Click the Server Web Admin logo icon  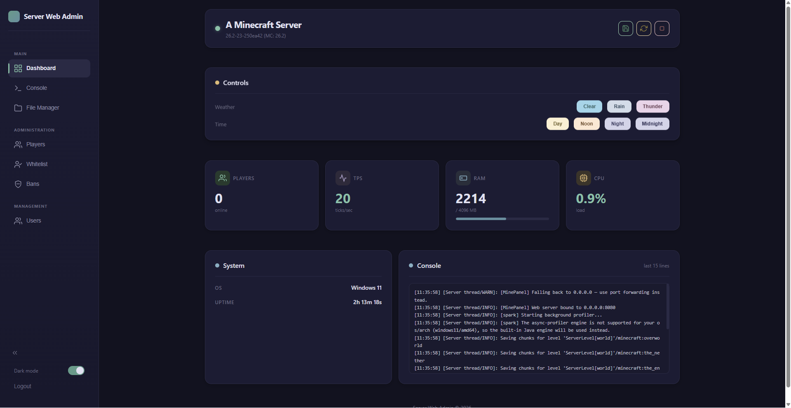14,16
